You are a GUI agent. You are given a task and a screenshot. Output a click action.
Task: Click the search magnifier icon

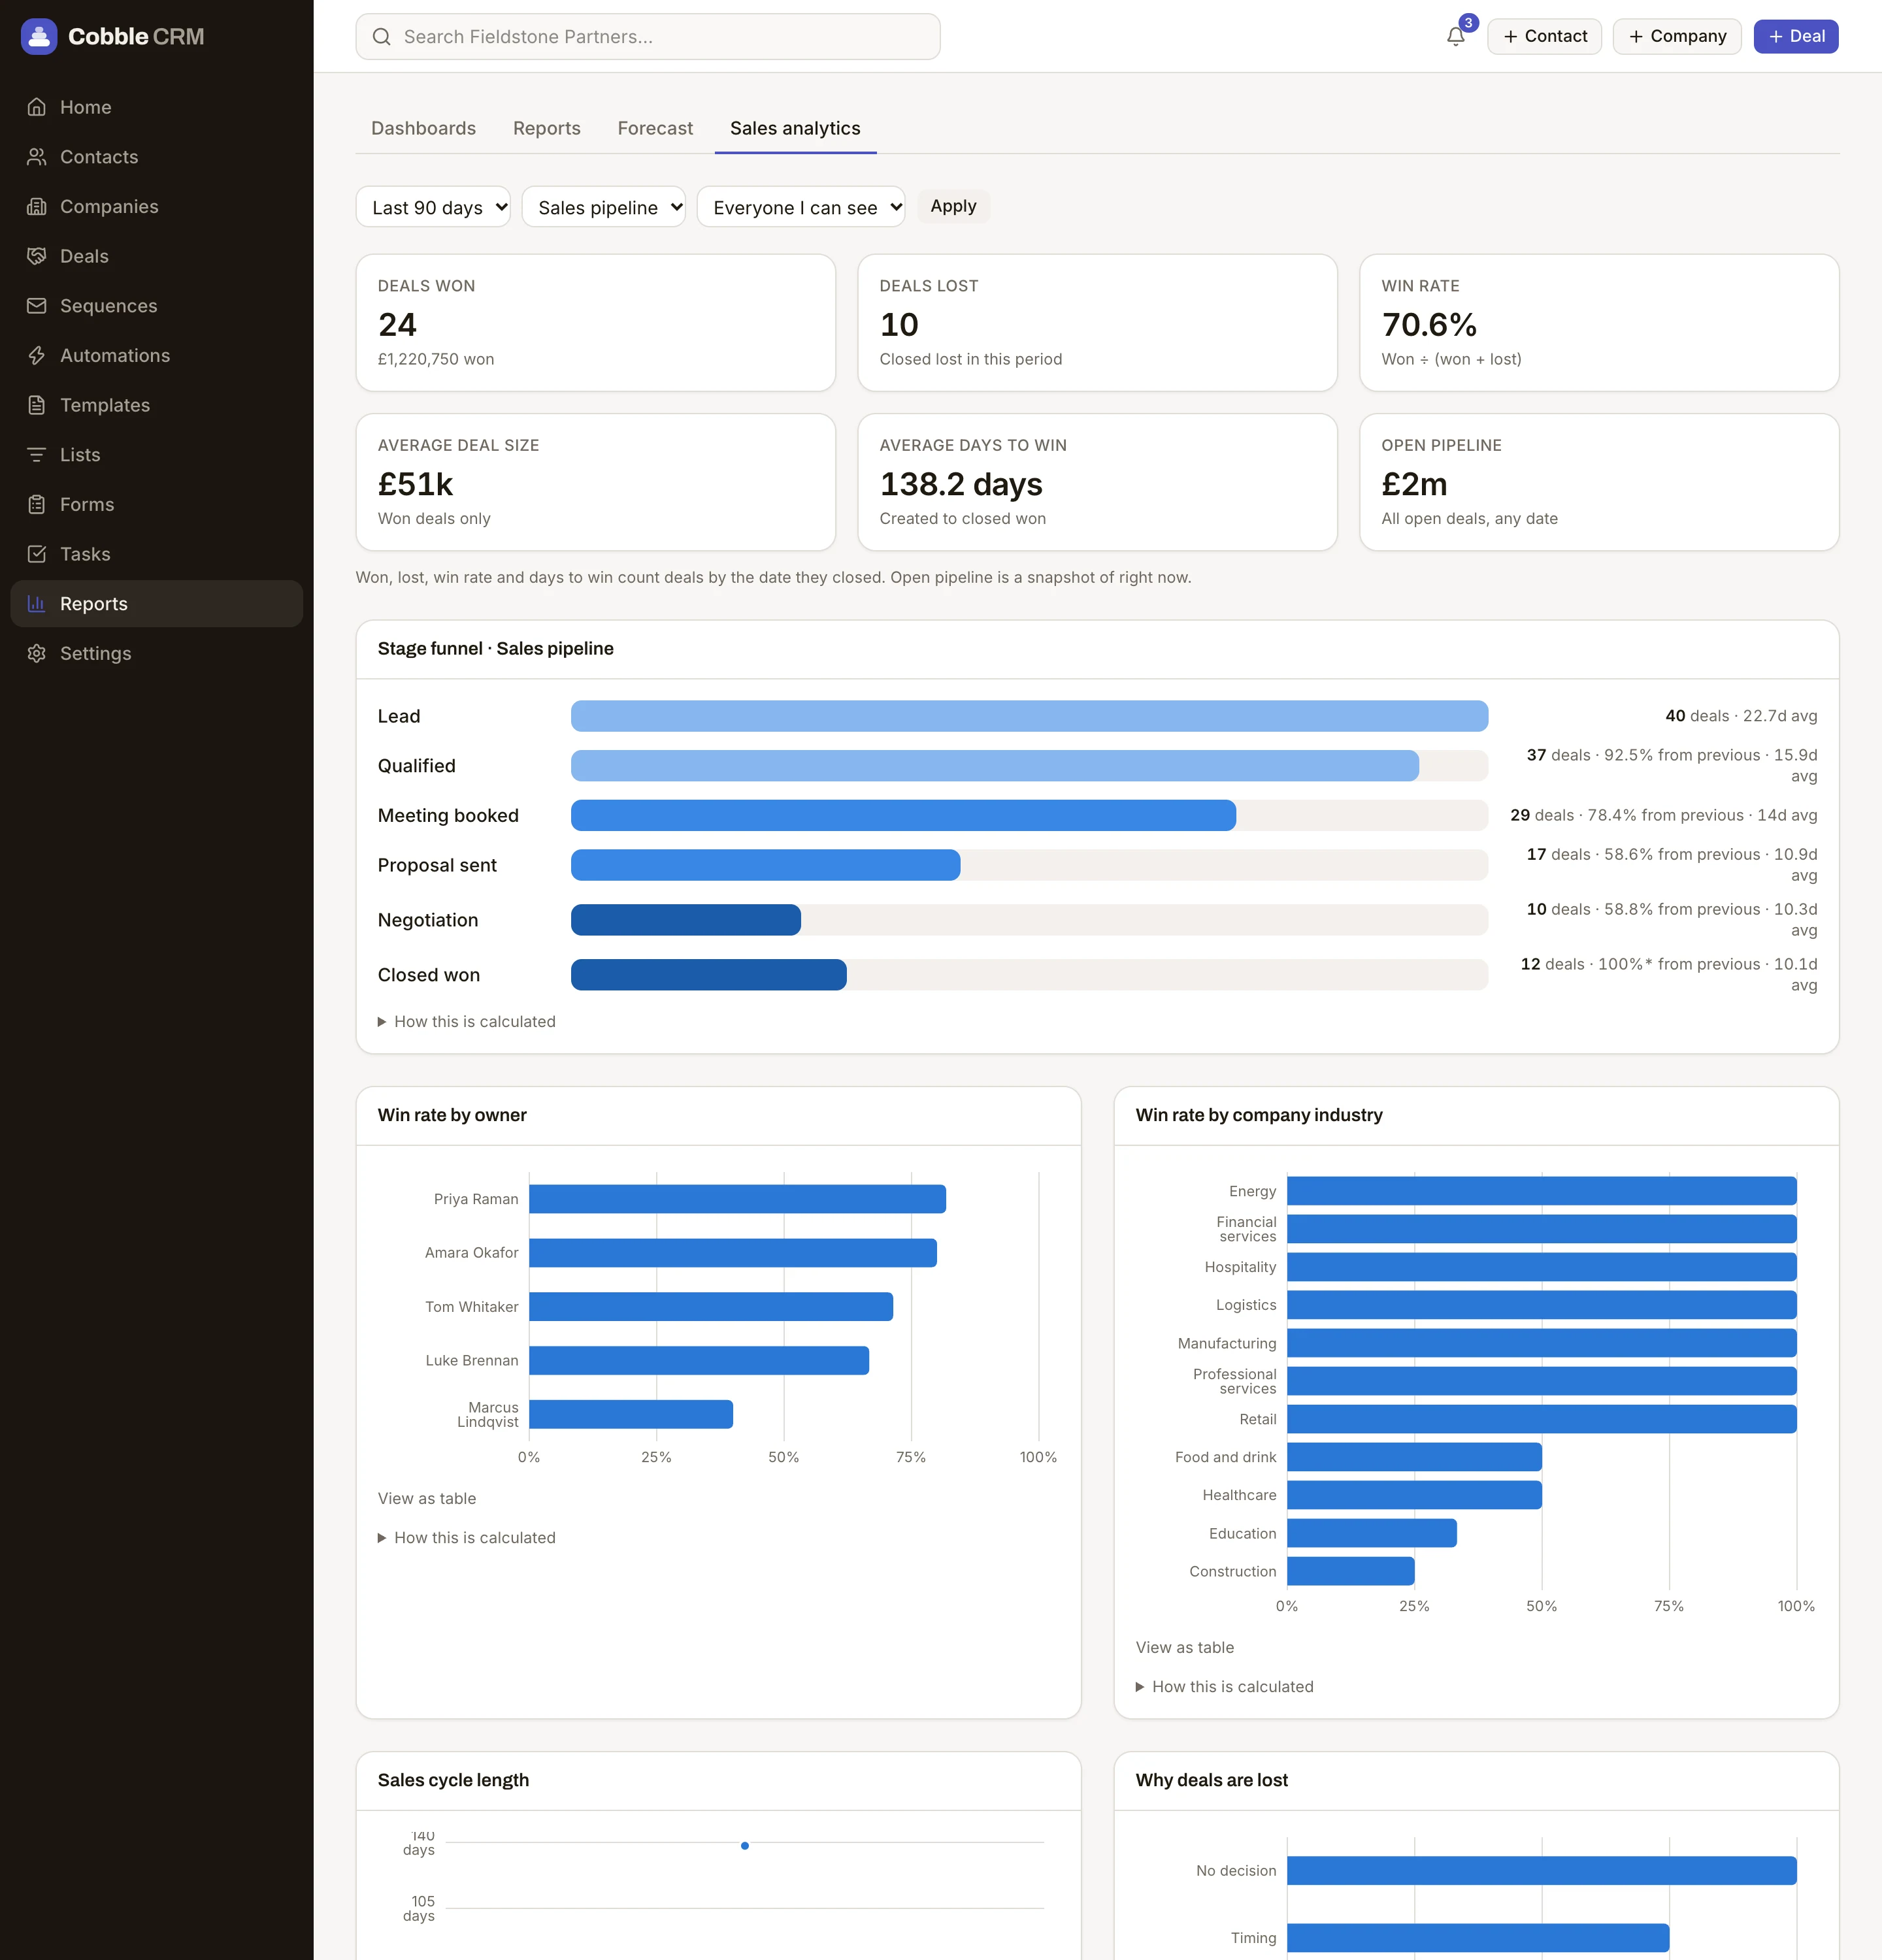tap(381, 37)
